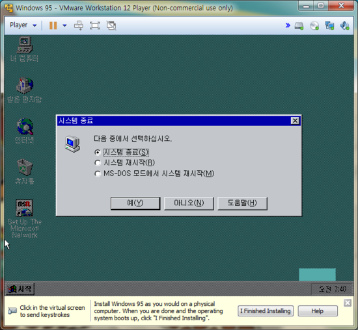Expand the double chevron device toolbar
358x330 pixels.
288,25
